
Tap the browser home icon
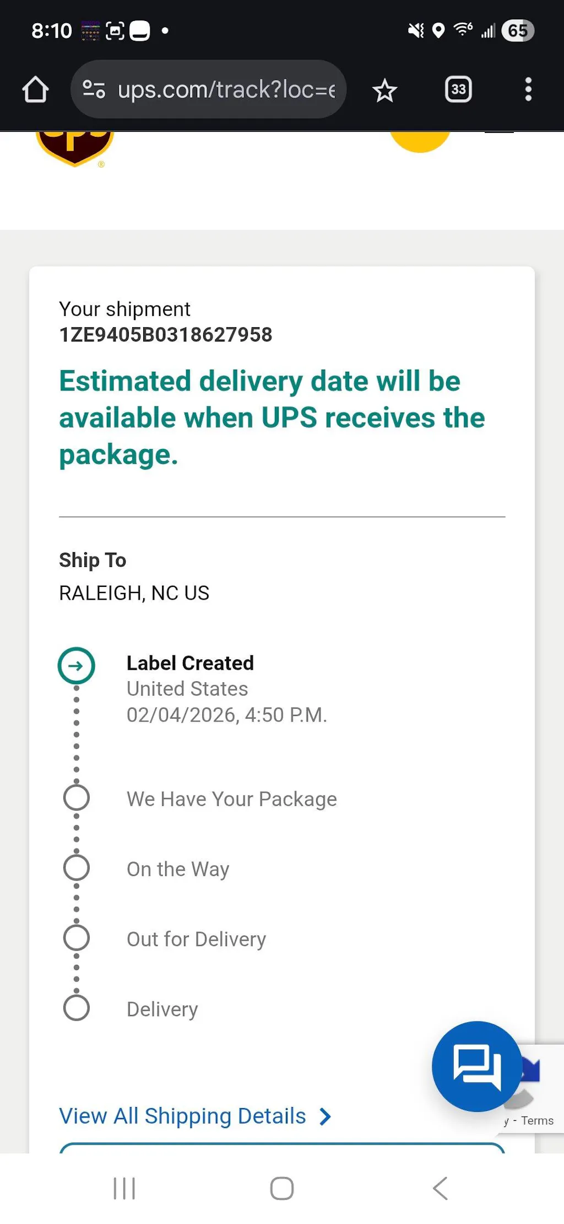pos(35,90)
